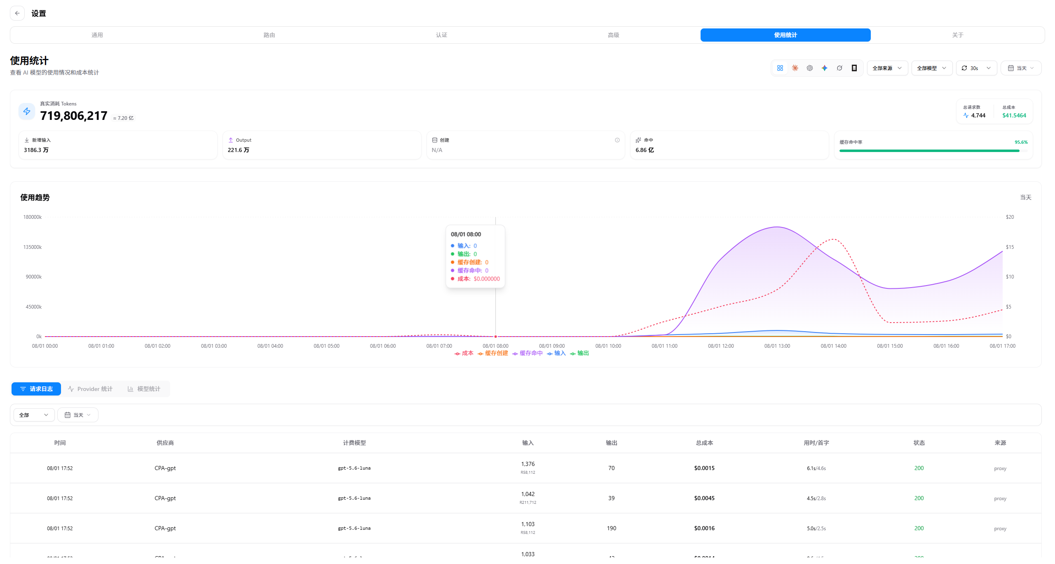Image resolution: width=1055 pixels, height=564 pixels.
Task: Click the lightning bolt tokens icon
Action: point(27,111)
